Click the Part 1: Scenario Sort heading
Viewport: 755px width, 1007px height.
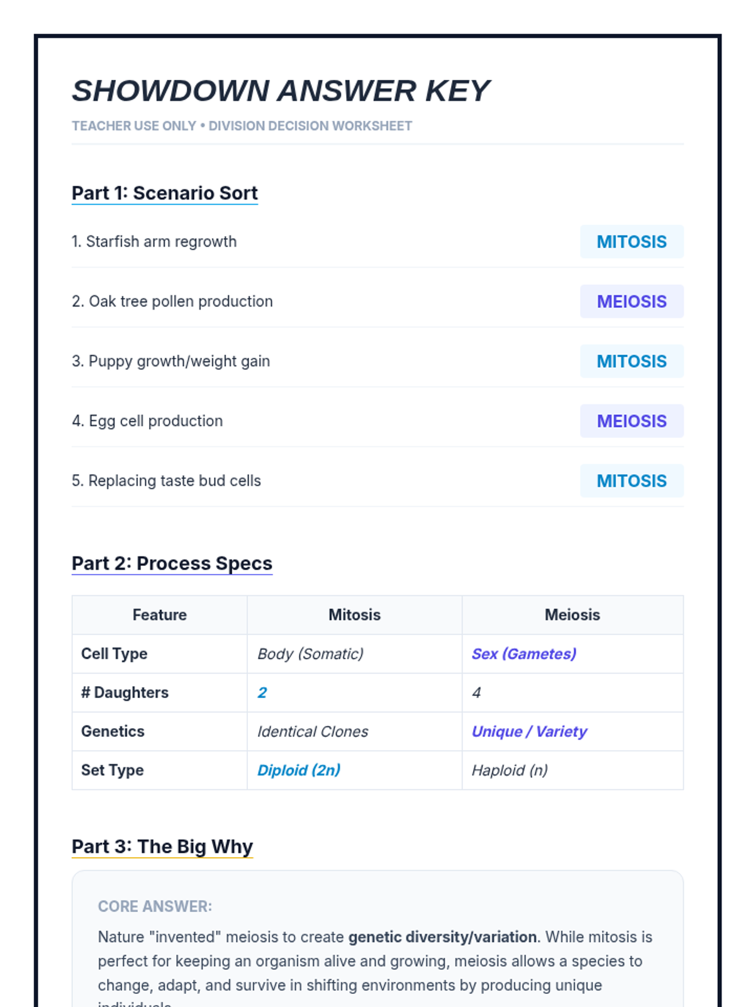click(x=165, y=193)
